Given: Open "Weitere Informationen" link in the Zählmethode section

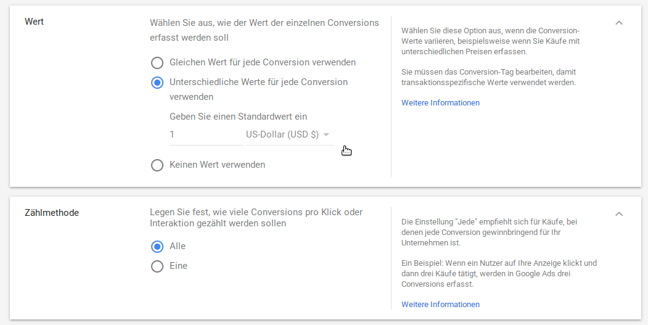Looking at the screenshot, I should point(440,305).
